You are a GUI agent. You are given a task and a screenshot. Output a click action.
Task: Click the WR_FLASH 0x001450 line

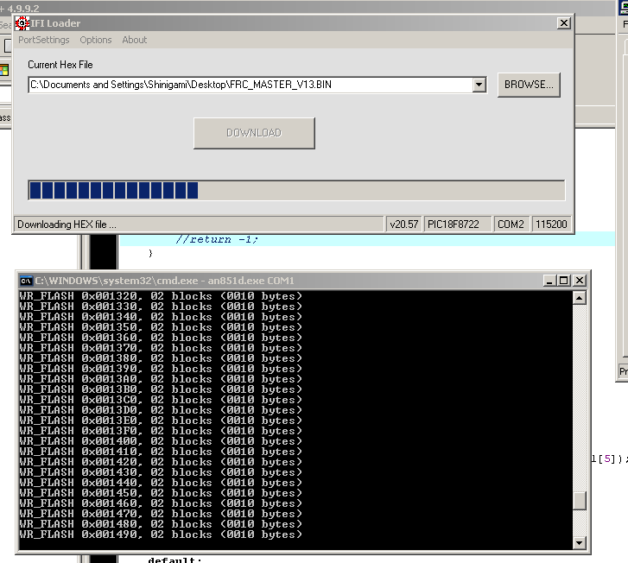tap(161, 492)
